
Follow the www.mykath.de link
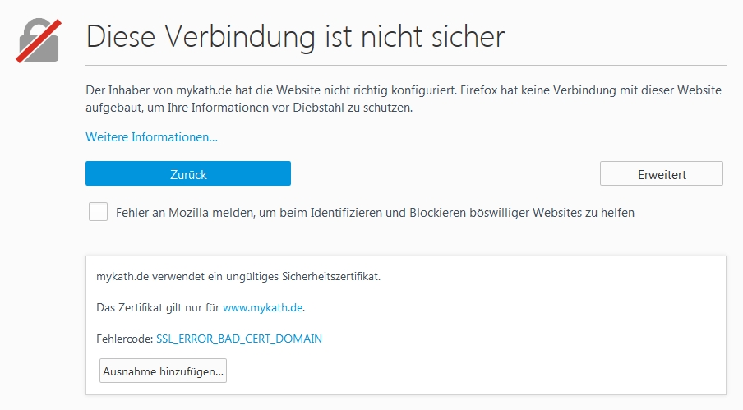[x=263, y=307]
